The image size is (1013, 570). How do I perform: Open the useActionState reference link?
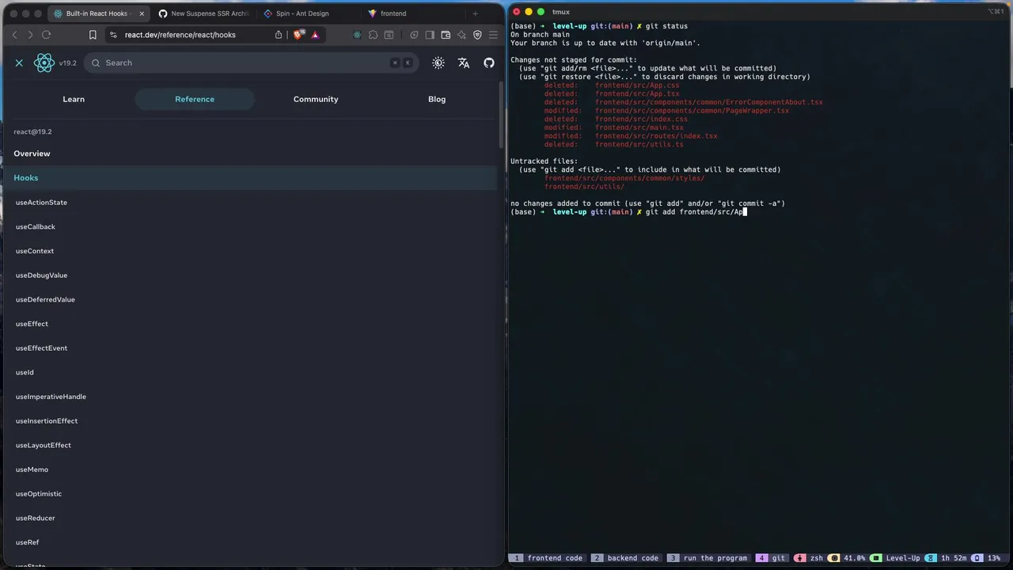tap(41, 203)
